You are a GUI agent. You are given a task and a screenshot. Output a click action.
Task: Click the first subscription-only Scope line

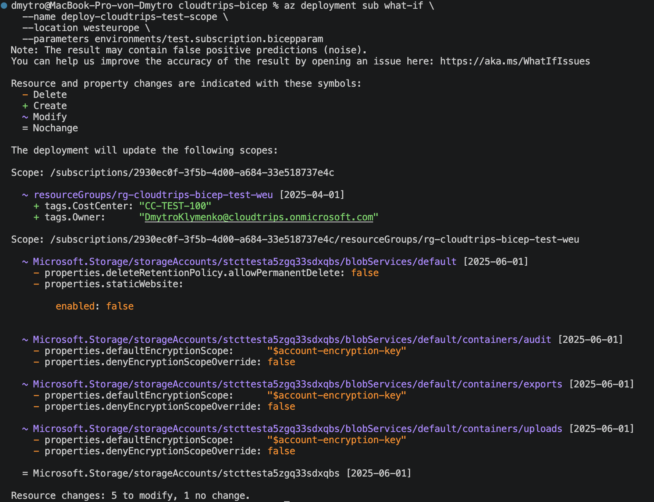(x=173, y=173)
